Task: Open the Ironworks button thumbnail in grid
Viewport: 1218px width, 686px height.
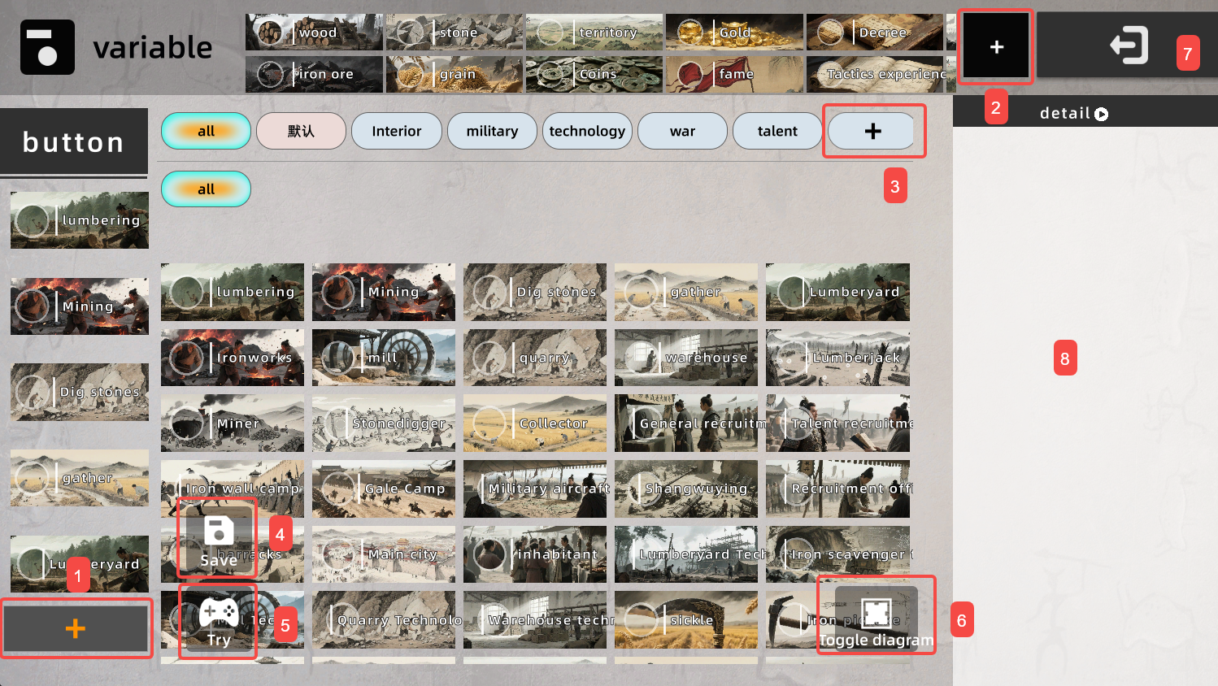Action: (233, 358)
